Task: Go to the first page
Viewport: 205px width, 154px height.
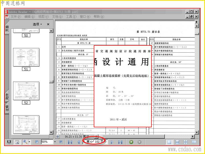Action: click(70, 142)
